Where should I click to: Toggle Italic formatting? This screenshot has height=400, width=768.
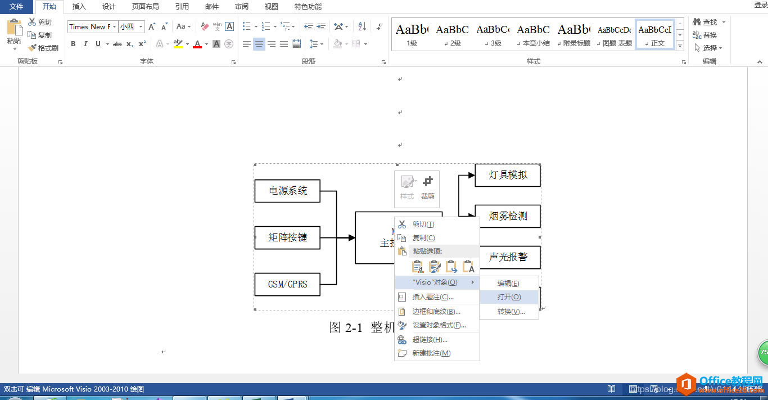[x=85, y=44]
